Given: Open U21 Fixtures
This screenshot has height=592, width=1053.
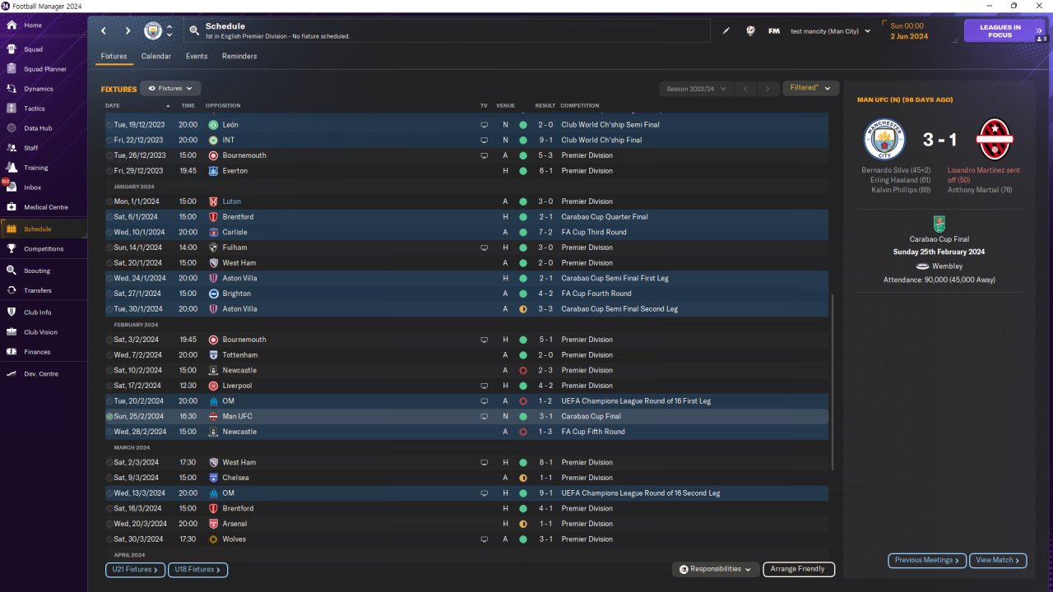Looking at the screenshot, I should pos(135,569).
